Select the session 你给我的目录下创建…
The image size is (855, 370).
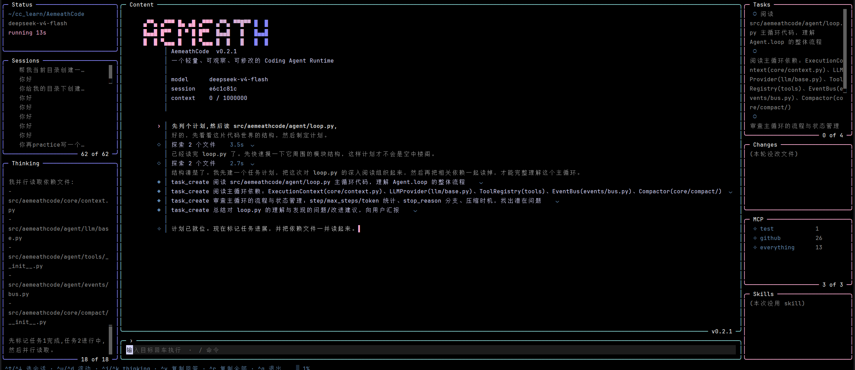pos(52,89)
